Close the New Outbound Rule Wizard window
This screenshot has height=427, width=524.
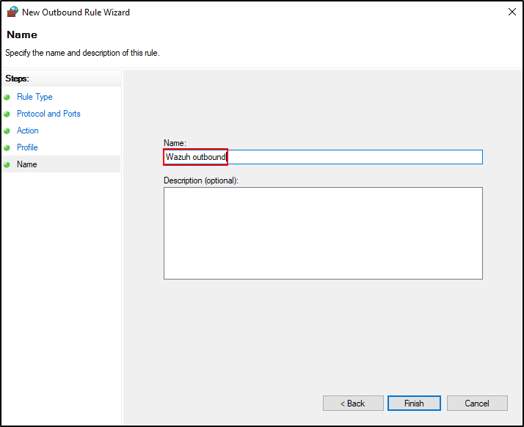pyautogui.click(x=512, y=12)
